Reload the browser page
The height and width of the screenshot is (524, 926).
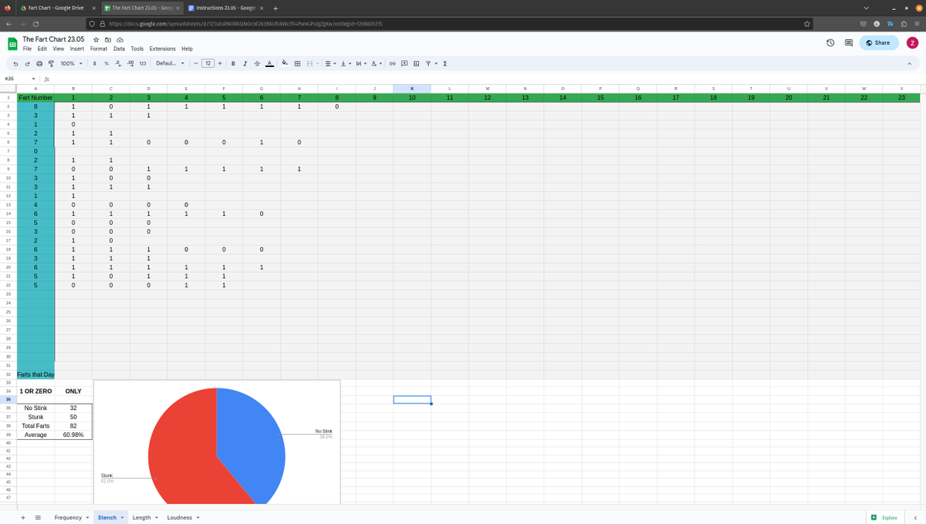click(x=35, y=24)
